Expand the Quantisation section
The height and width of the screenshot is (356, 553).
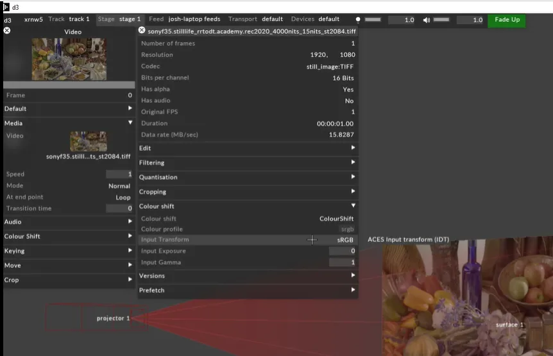pos(247,177)
